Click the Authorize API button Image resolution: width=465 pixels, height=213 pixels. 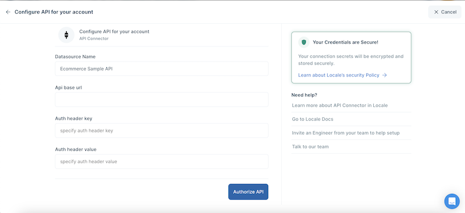coord(248,192)
